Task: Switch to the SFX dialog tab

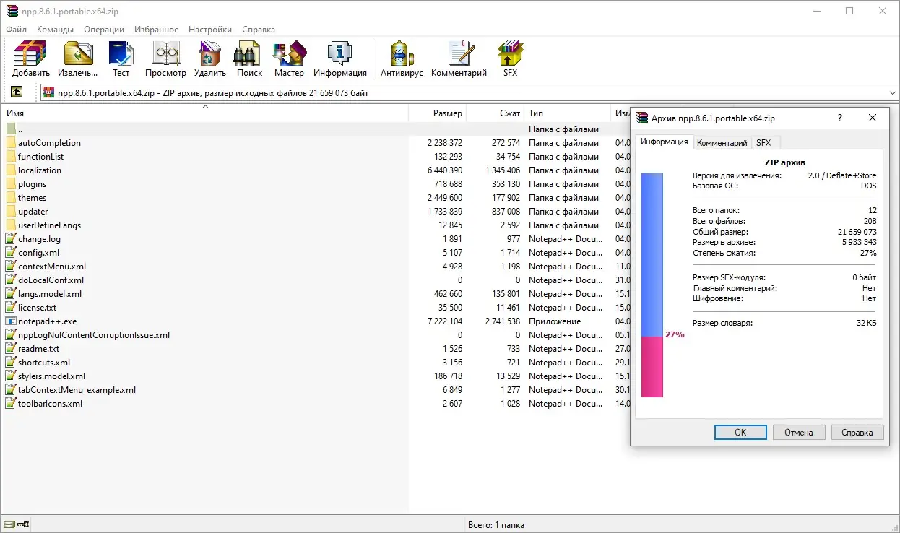Action: coord(763,143)
